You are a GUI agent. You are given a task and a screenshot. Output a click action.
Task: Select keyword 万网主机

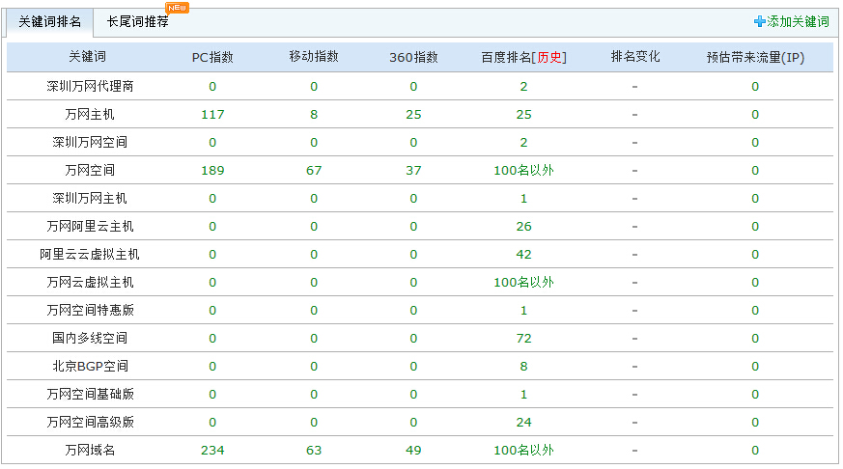(x=90, y=115)
